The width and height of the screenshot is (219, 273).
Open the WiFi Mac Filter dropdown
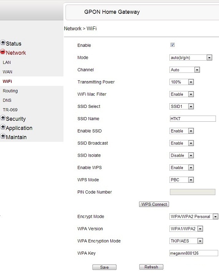coord(181,94)
